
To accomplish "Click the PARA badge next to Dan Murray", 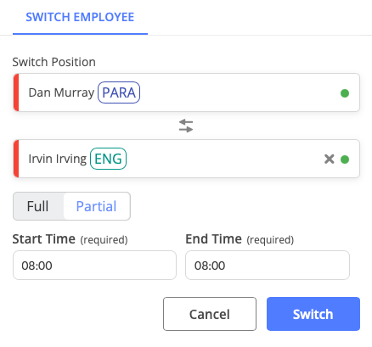I will pos(119,92).
